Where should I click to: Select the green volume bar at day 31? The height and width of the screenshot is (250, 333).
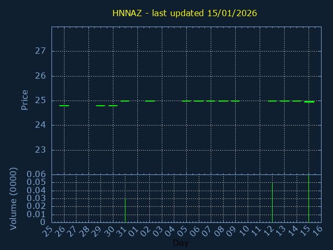125,210
